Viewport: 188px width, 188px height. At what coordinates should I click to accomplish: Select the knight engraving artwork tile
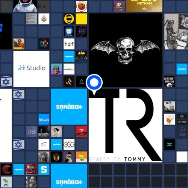click(176, 31)
